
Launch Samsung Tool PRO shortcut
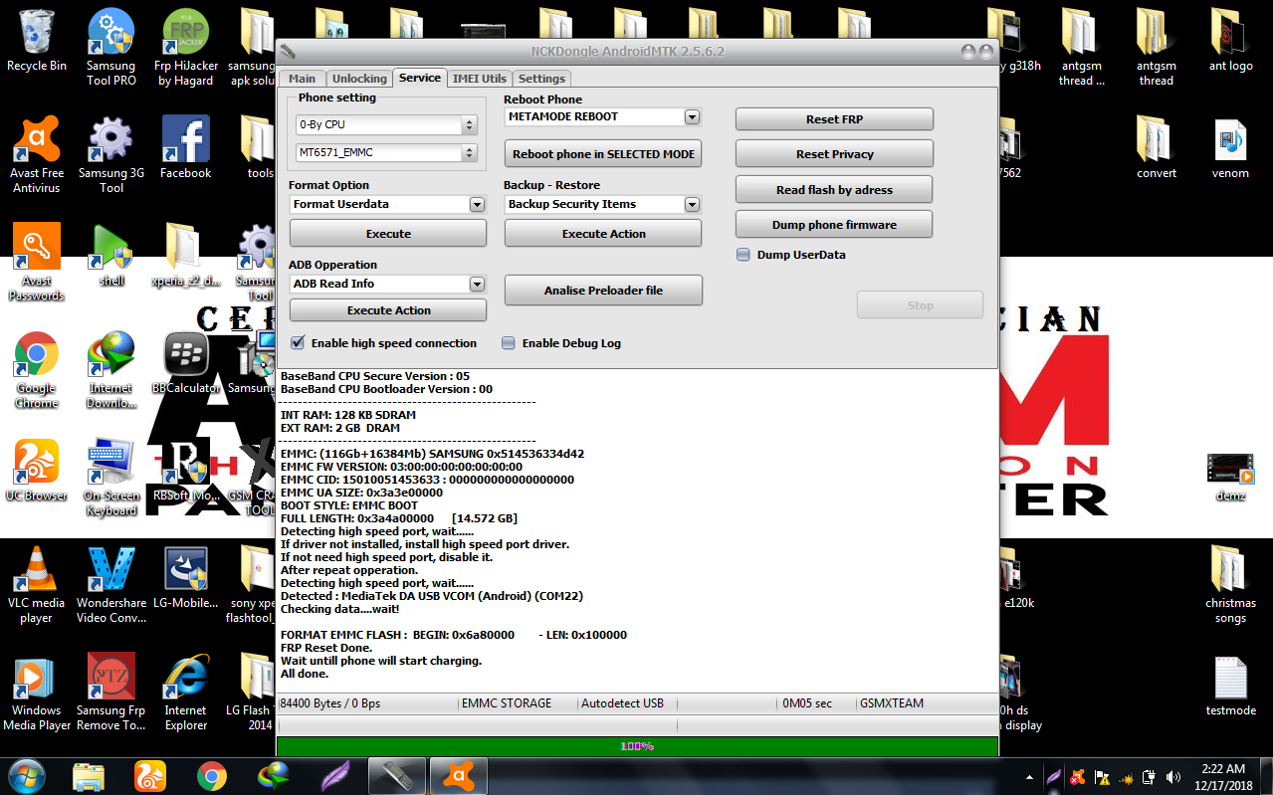(110, 48)
